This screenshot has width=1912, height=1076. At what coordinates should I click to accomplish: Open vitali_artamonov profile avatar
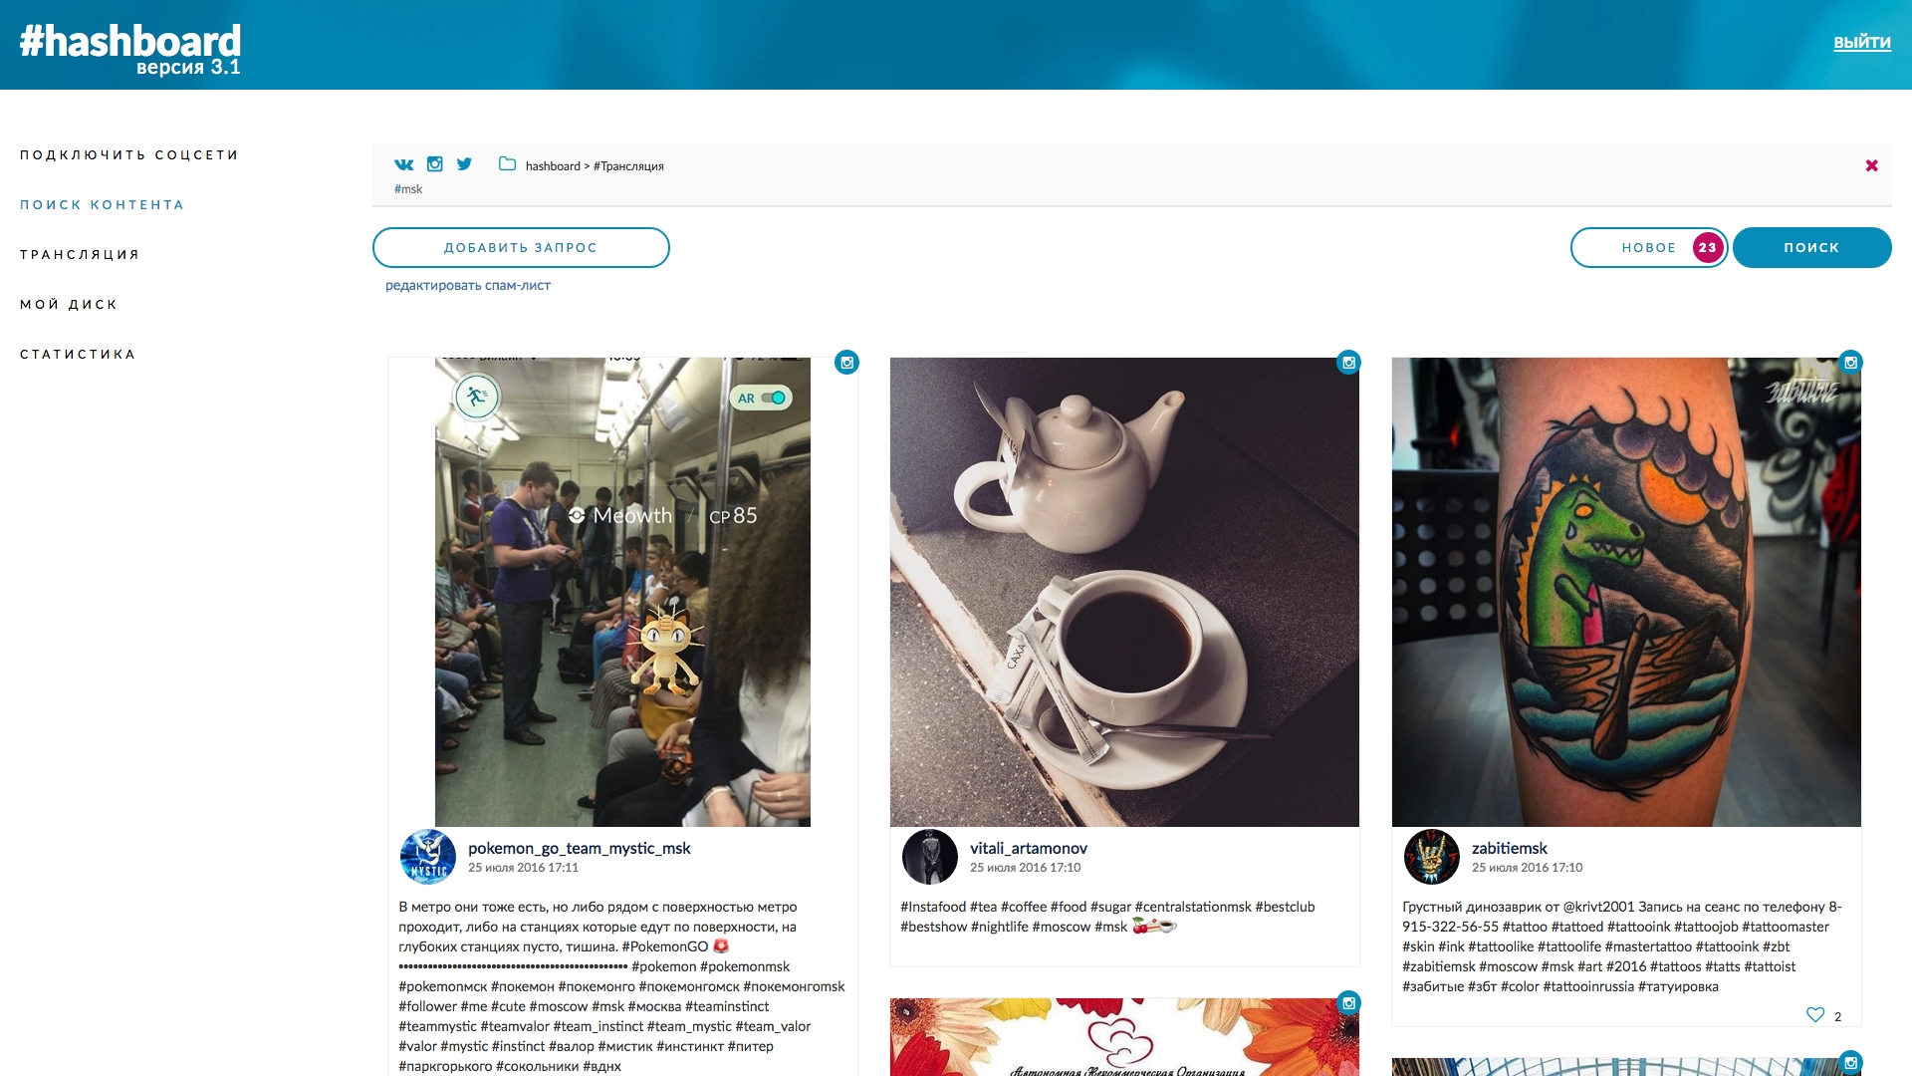pos(930,857)
